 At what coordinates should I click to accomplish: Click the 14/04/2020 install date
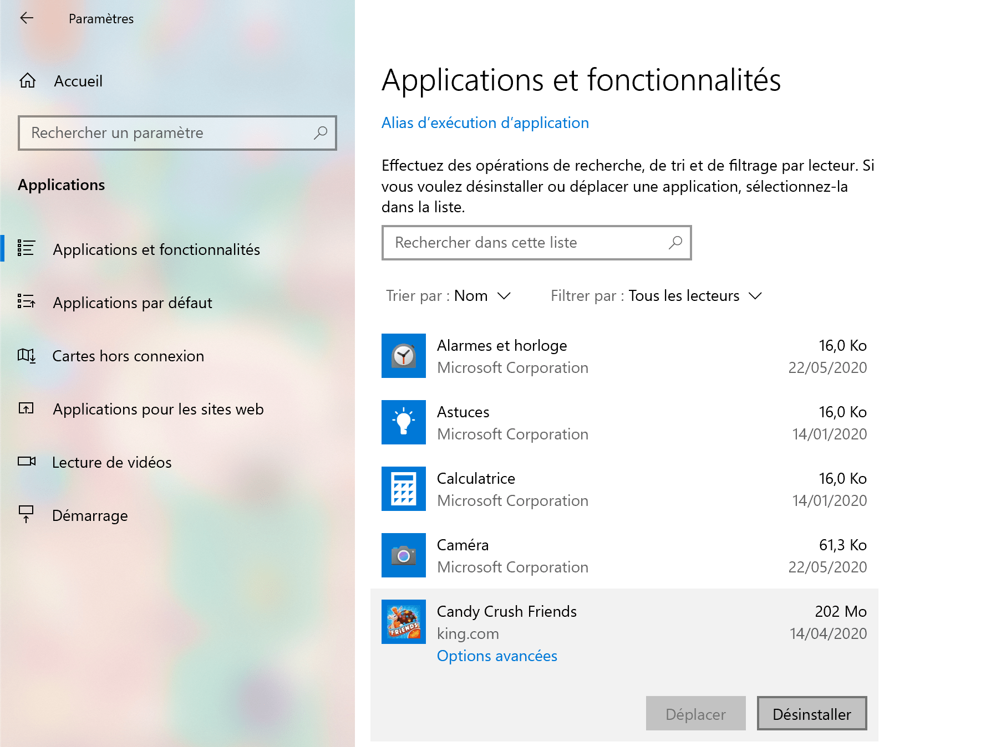point(829,633)
